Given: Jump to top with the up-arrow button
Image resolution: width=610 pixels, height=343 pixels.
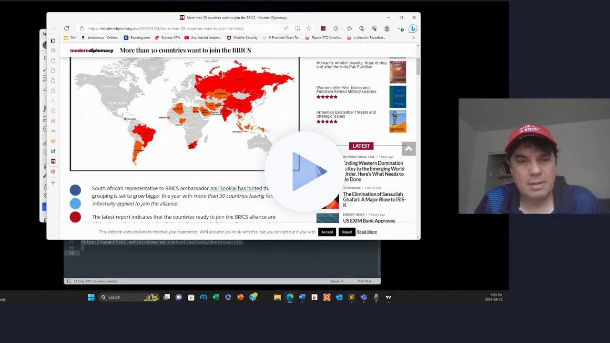Looking at the screenshot, I should pyautogui.click(x=408, y=149).
